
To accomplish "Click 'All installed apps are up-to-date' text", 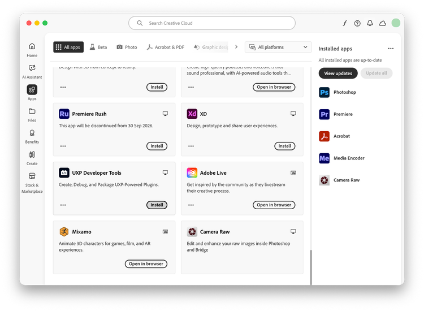I will 350,60.
